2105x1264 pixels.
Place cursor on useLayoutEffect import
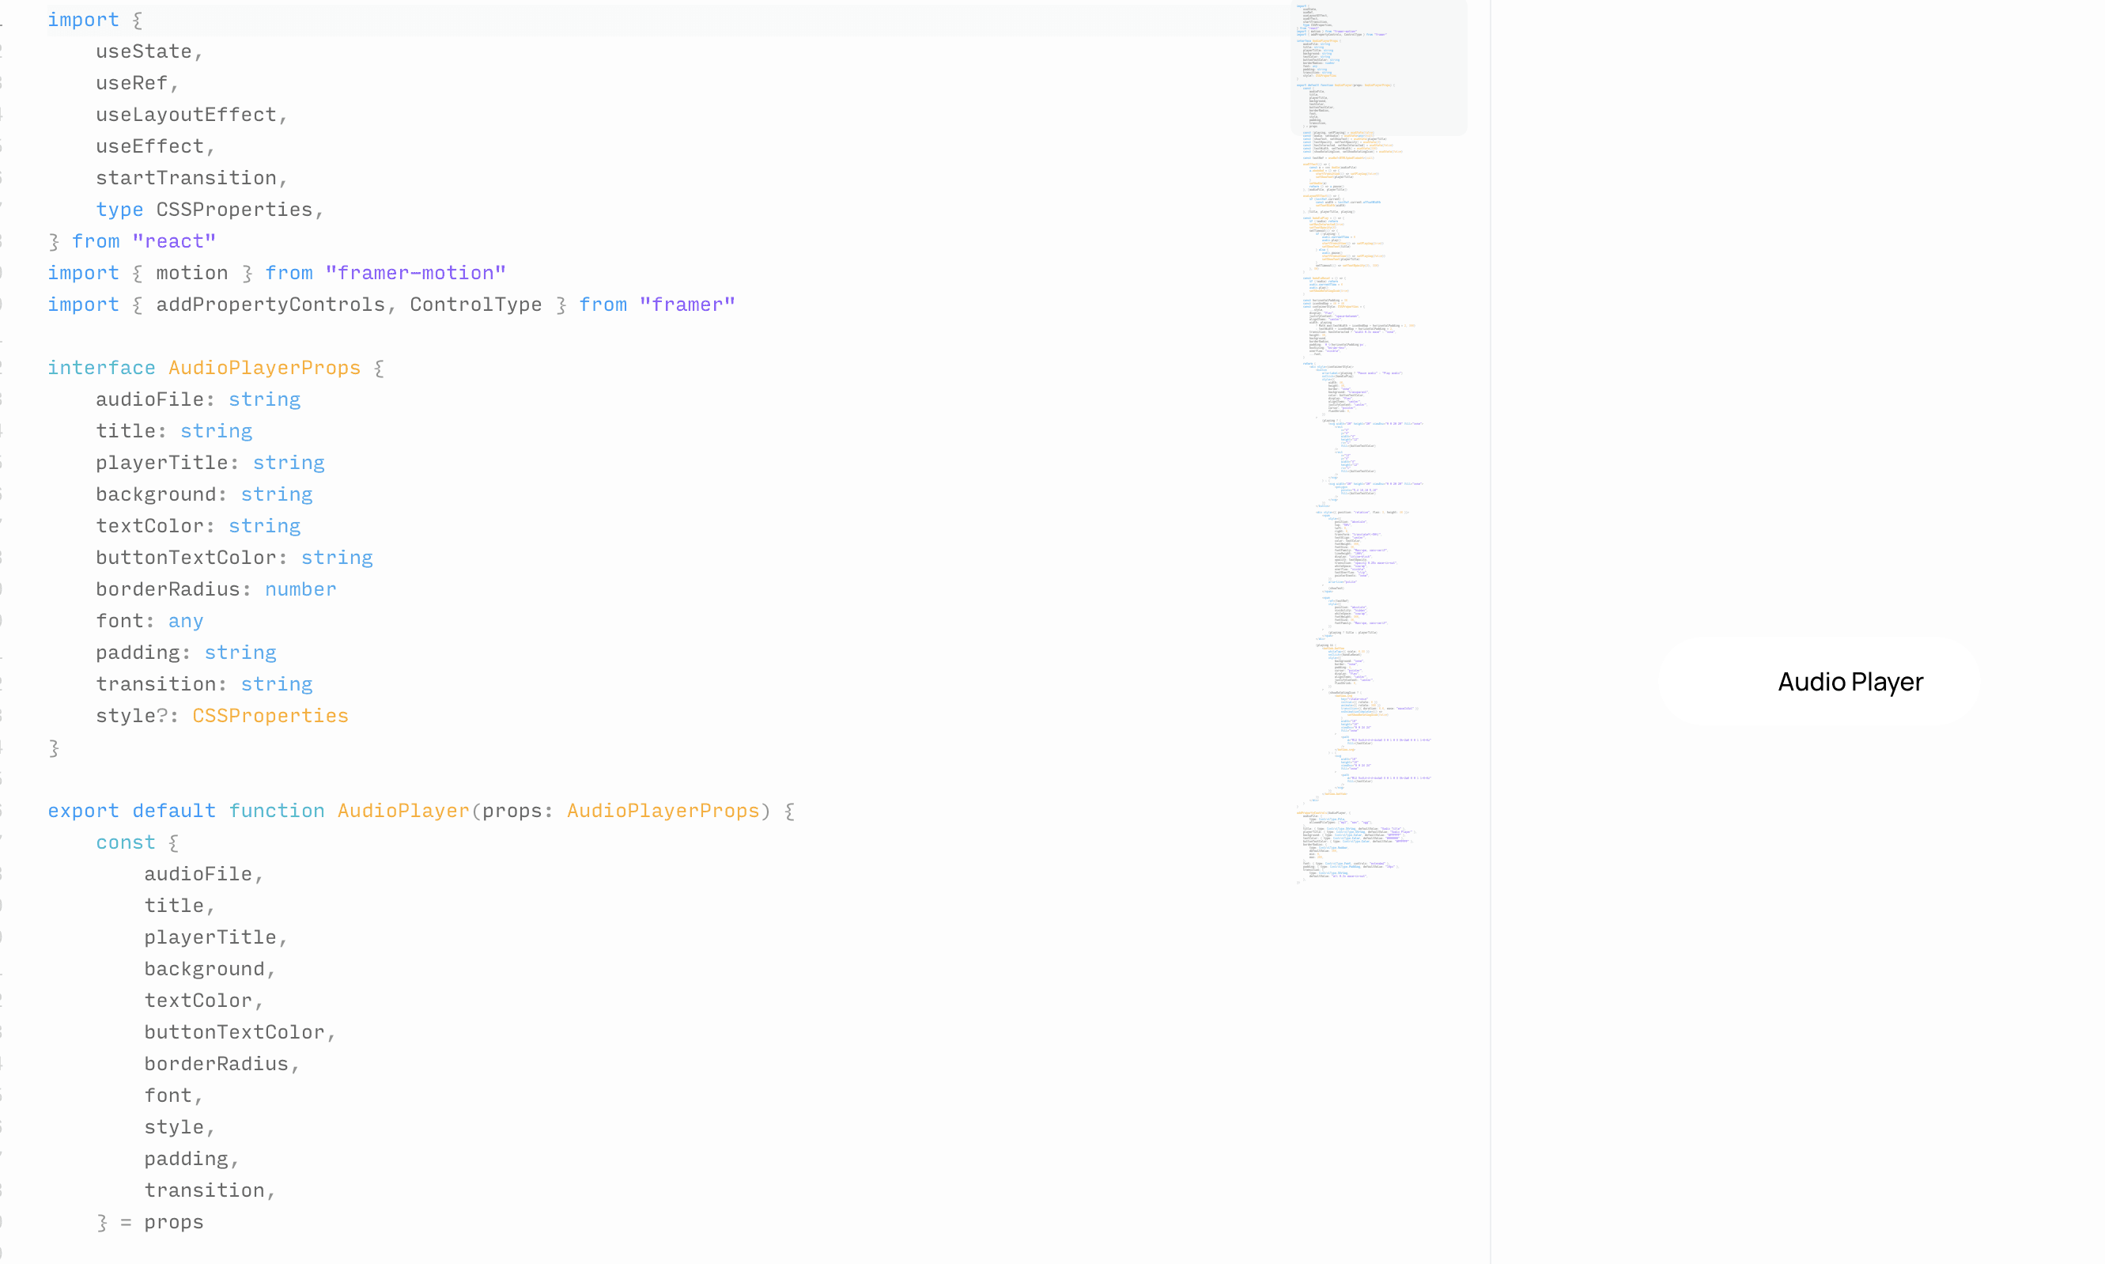(186, 114)
